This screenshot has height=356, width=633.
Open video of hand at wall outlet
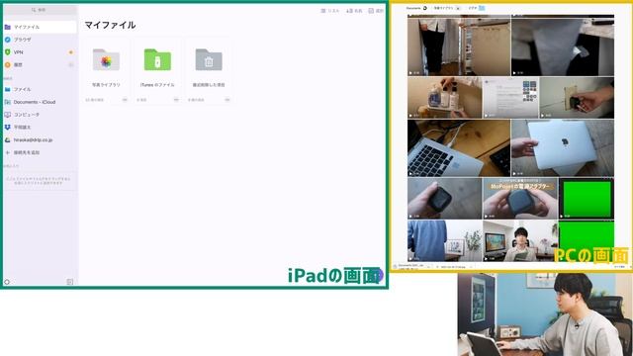point(577,98)
